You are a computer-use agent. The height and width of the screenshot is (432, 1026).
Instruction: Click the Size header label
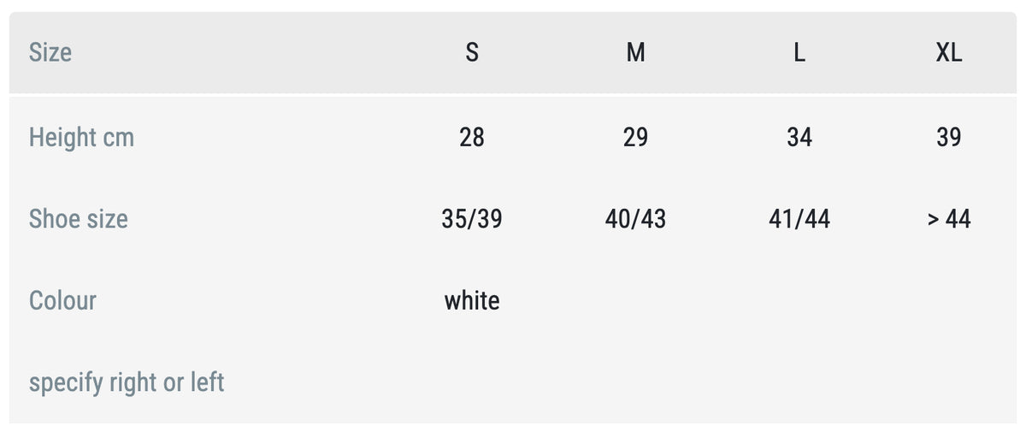point(50,52)
